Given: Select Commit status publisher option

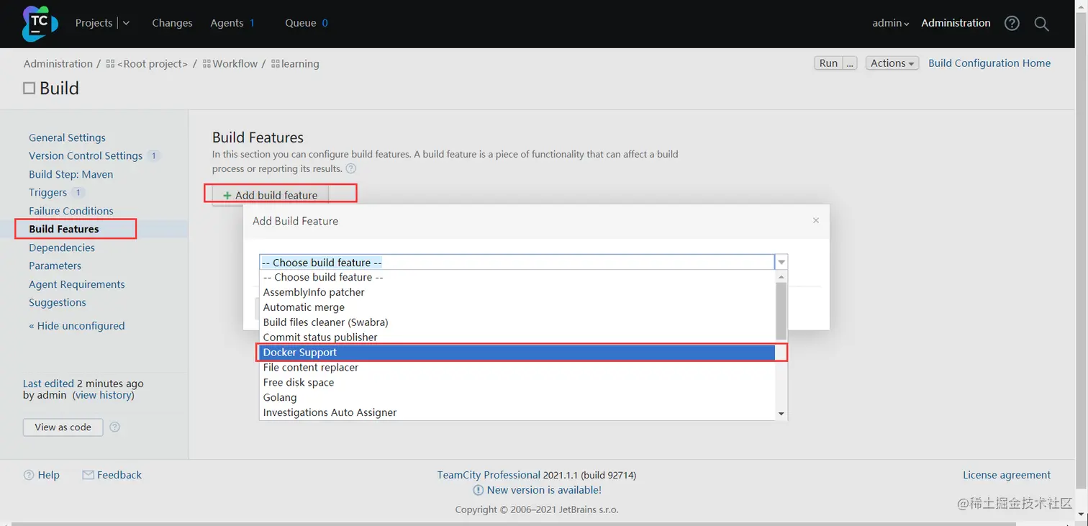Looking at the screenshot, I should click(517, 337).
